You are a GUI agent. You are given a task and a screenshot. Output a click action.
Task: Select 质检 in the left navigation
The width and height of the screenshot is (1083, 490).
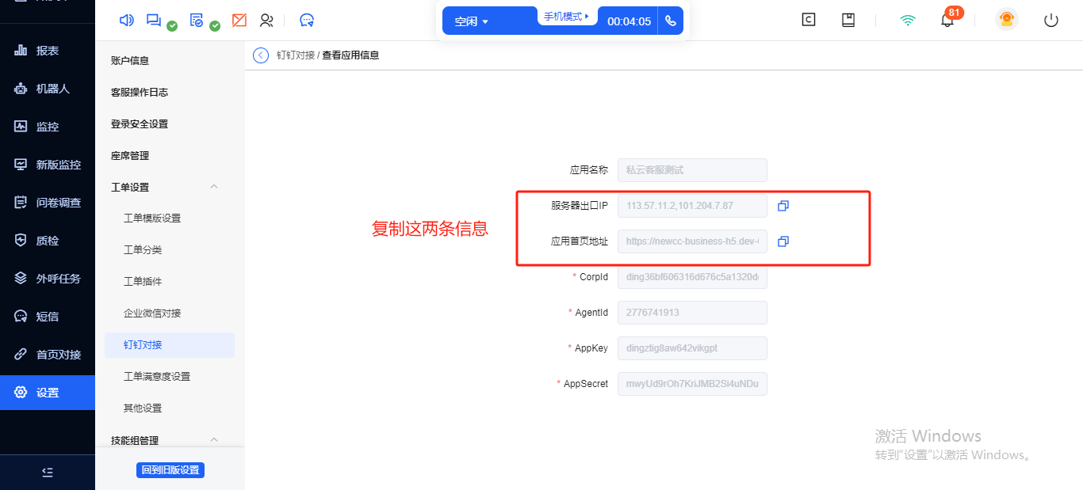coord(48,241)
